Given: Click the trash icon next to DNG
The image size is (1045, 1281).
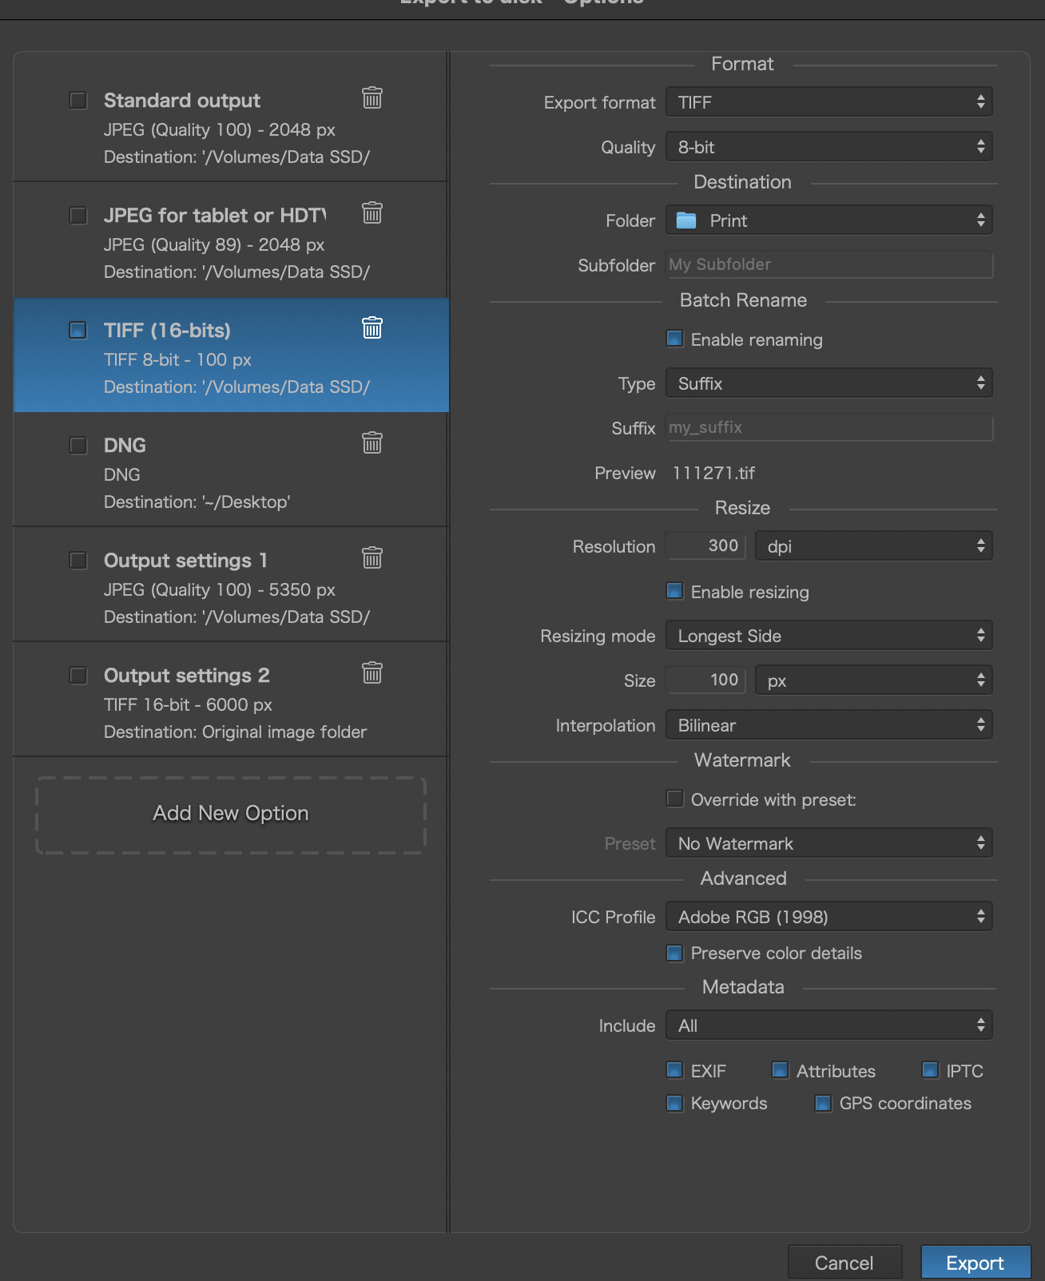Looking at the screenshot, I should [372, 443].
